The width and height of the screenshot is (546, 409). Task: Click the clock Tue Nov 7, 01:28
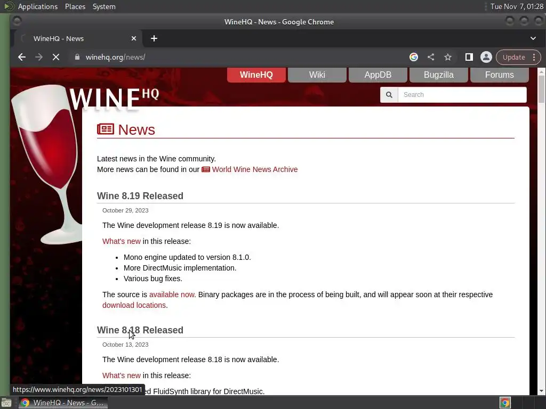click(516, 6)
